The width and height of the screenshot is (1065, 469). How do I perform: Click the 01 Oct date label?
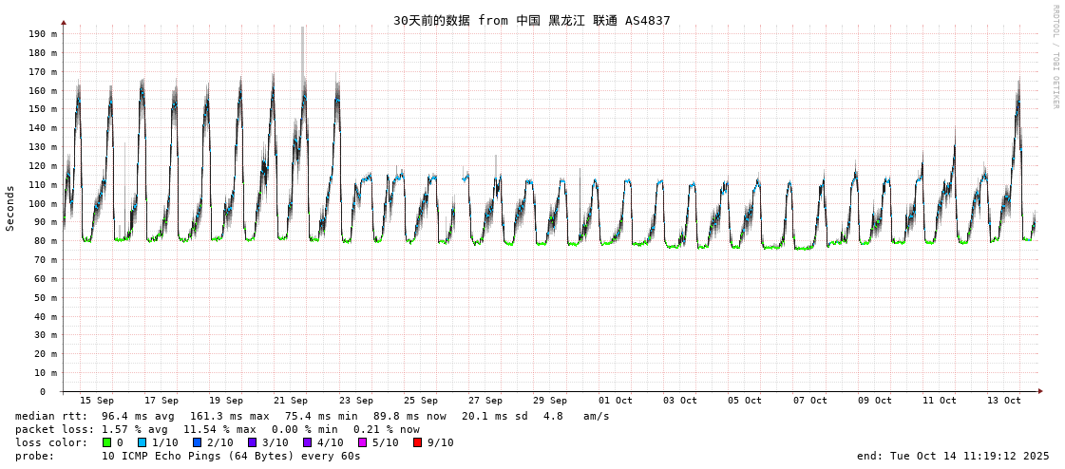tap(615, 401)
